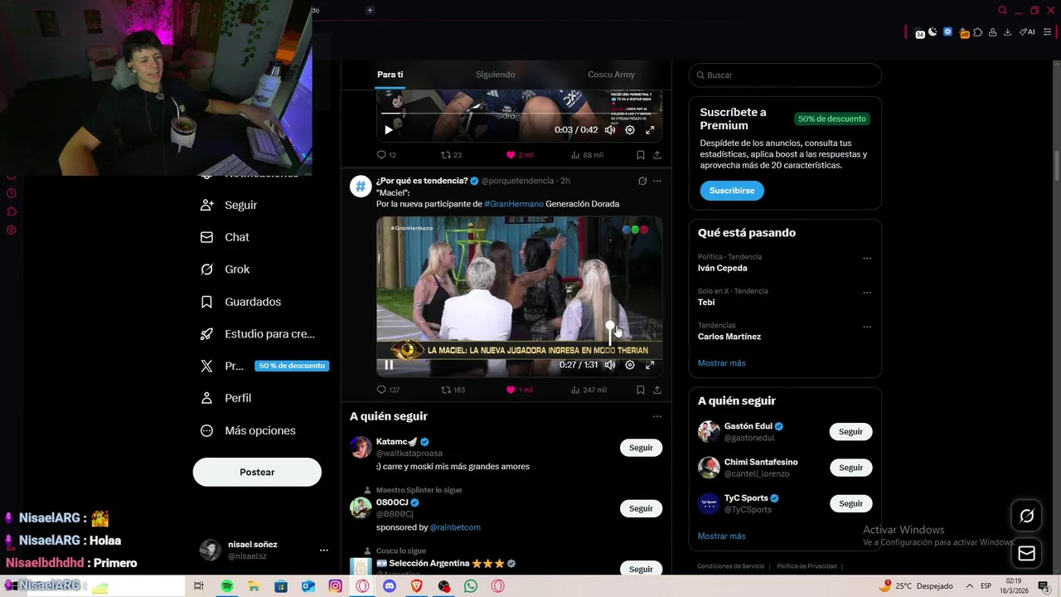1061x597 pixels.
Task: Click the Postear button
Action: click(257, 472)
